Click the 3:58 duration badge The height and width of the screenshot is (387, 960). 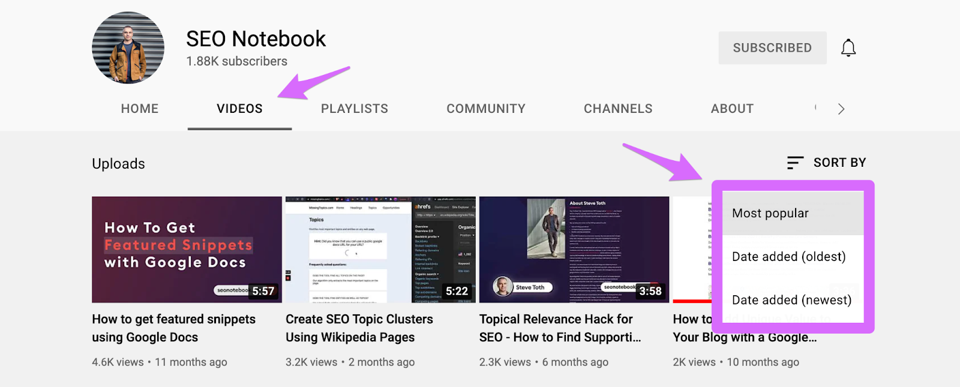click(x=650, y=291)
